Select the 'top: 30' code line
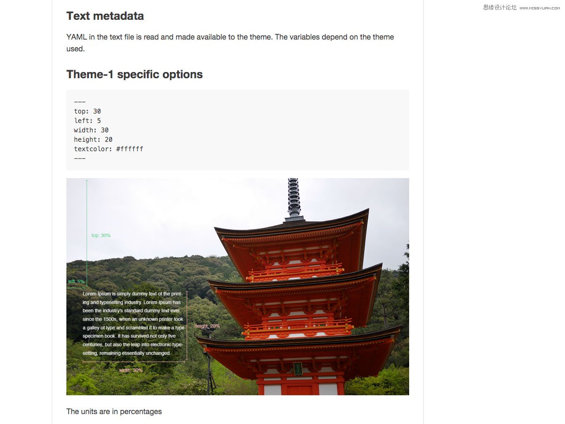Screen dimensions: 565x424 point(88,111)
